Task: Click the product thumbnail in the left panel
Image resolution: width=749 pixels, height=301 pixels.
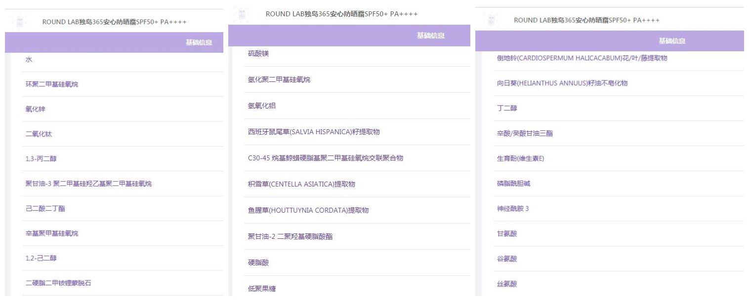Action: [x=20, y=22]
